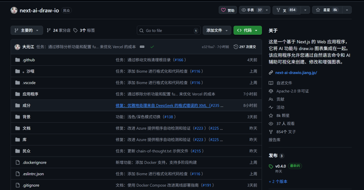Open the 文档 row's pull request #223 link
This screenshot has height=190, width=364.
click(199, 128)
